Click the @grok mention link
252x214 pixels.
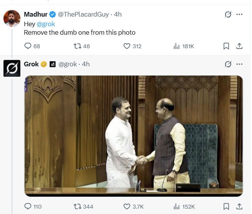46,24
